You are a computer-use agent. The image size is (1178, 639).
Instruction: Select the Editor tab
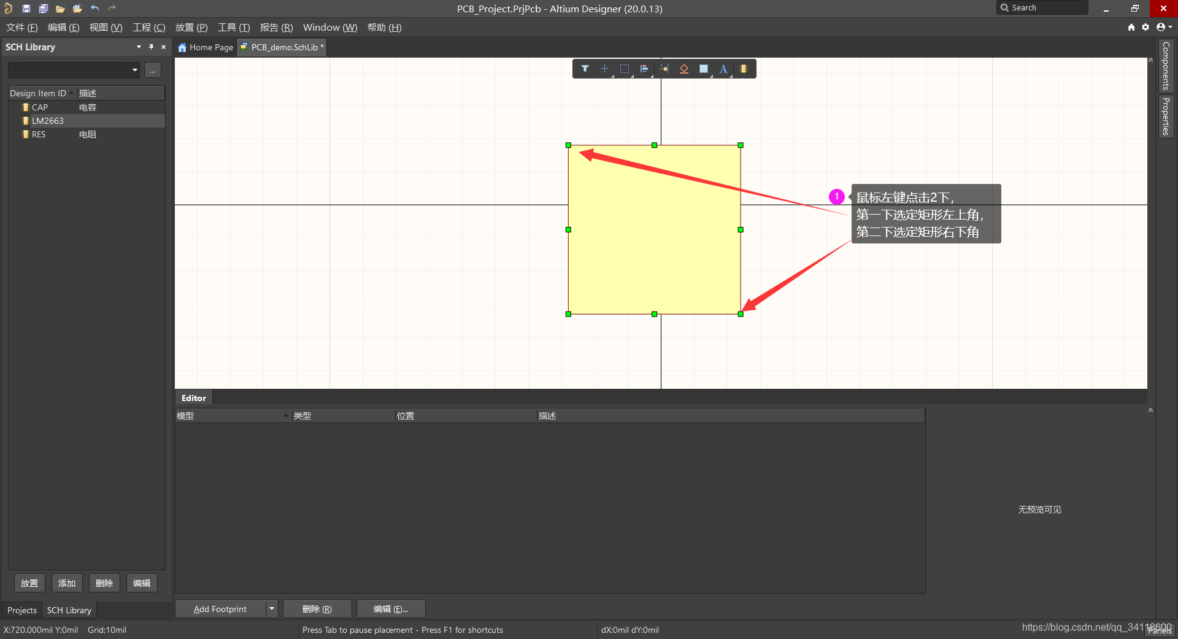click(194, 398)
